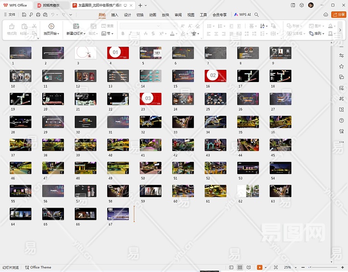
Task: Open the properties sliders icon in the right sidebar
Action: 341,55
